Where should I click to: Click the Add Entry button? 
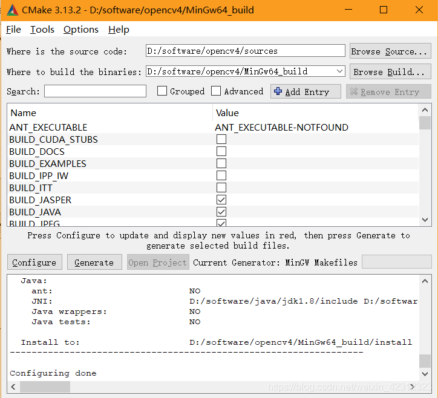(306, 91)
